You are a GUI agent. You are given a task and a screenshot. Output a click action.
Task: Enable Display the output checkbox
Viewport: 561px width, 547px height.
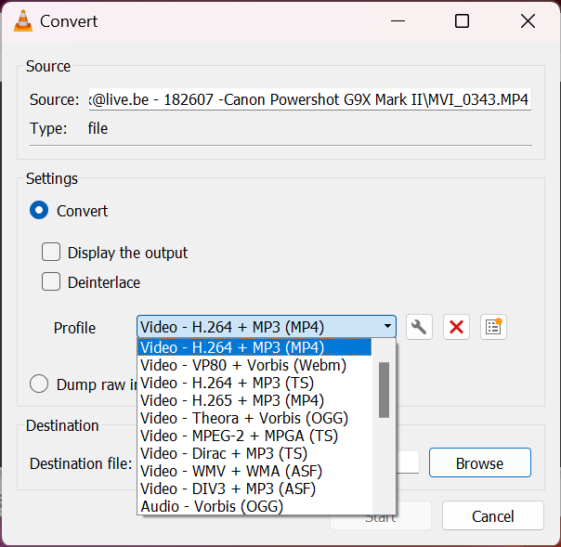pos(51,252)
